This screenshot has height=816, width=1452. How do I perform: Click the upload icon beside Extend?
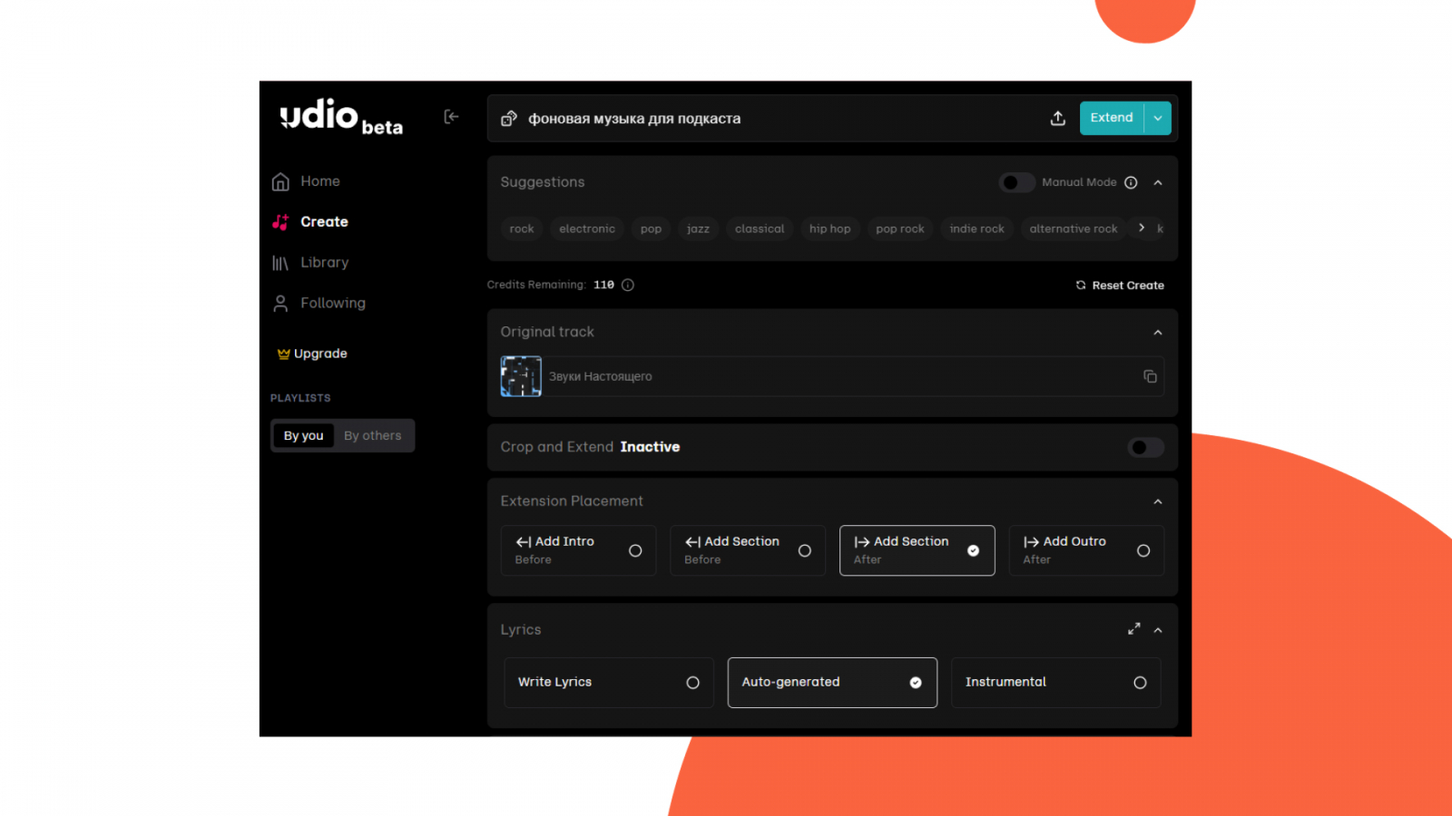point(1057,119)
